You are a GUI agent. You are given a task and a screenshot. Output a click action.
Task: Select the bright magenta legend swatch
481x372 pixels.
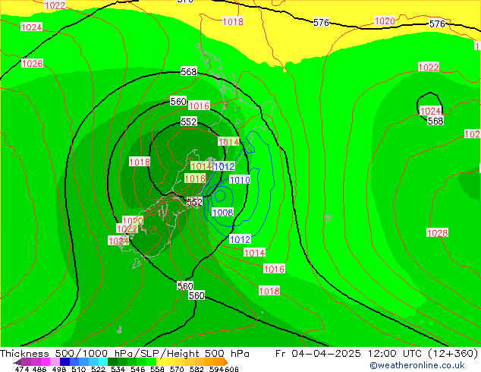pos(46,362)
